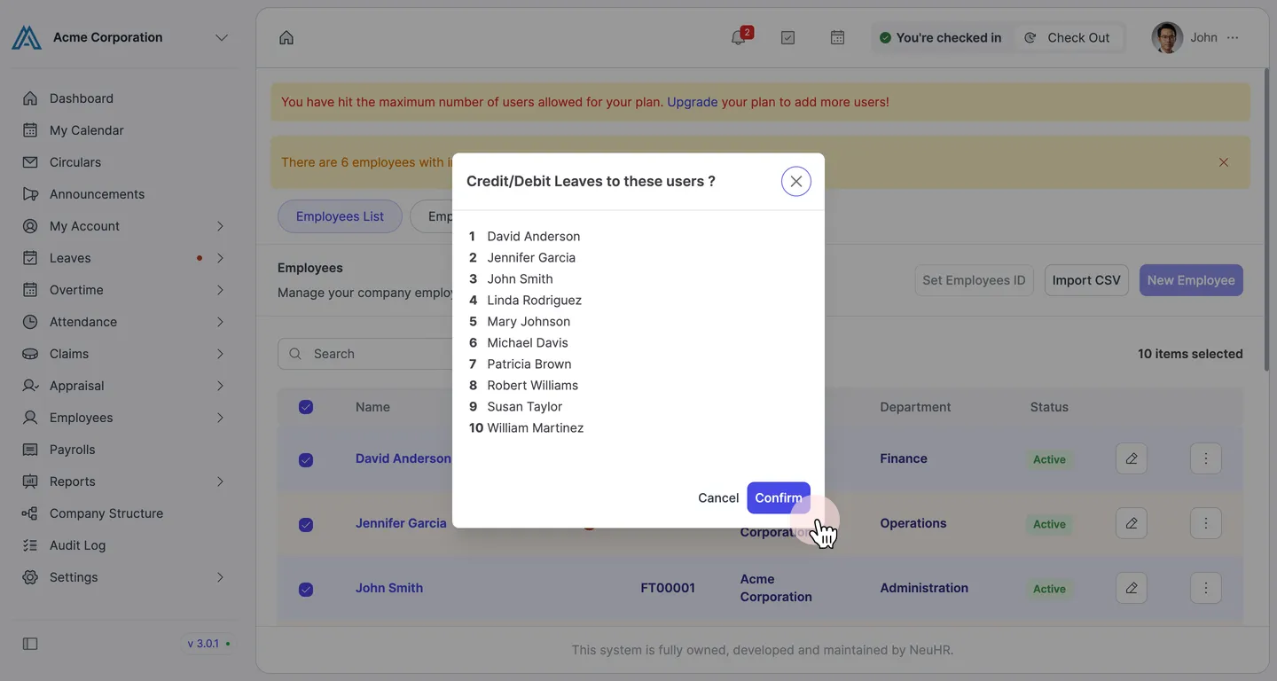Expand the Acme Corporation company switcher
This screenshot has width=1277, height=681.
coord(222,37)
